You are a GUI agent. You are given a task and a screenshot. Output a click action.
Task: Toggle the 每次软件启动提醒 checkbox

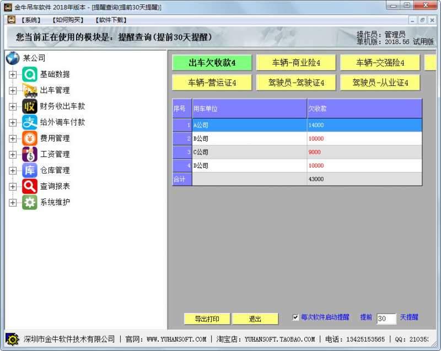click(x=295, y=317)
